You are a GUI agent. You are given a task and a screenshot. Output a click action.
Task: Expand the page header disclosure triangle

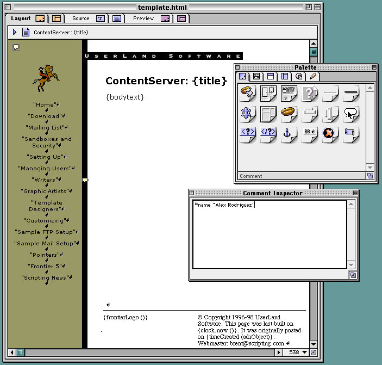pos(15,32)
